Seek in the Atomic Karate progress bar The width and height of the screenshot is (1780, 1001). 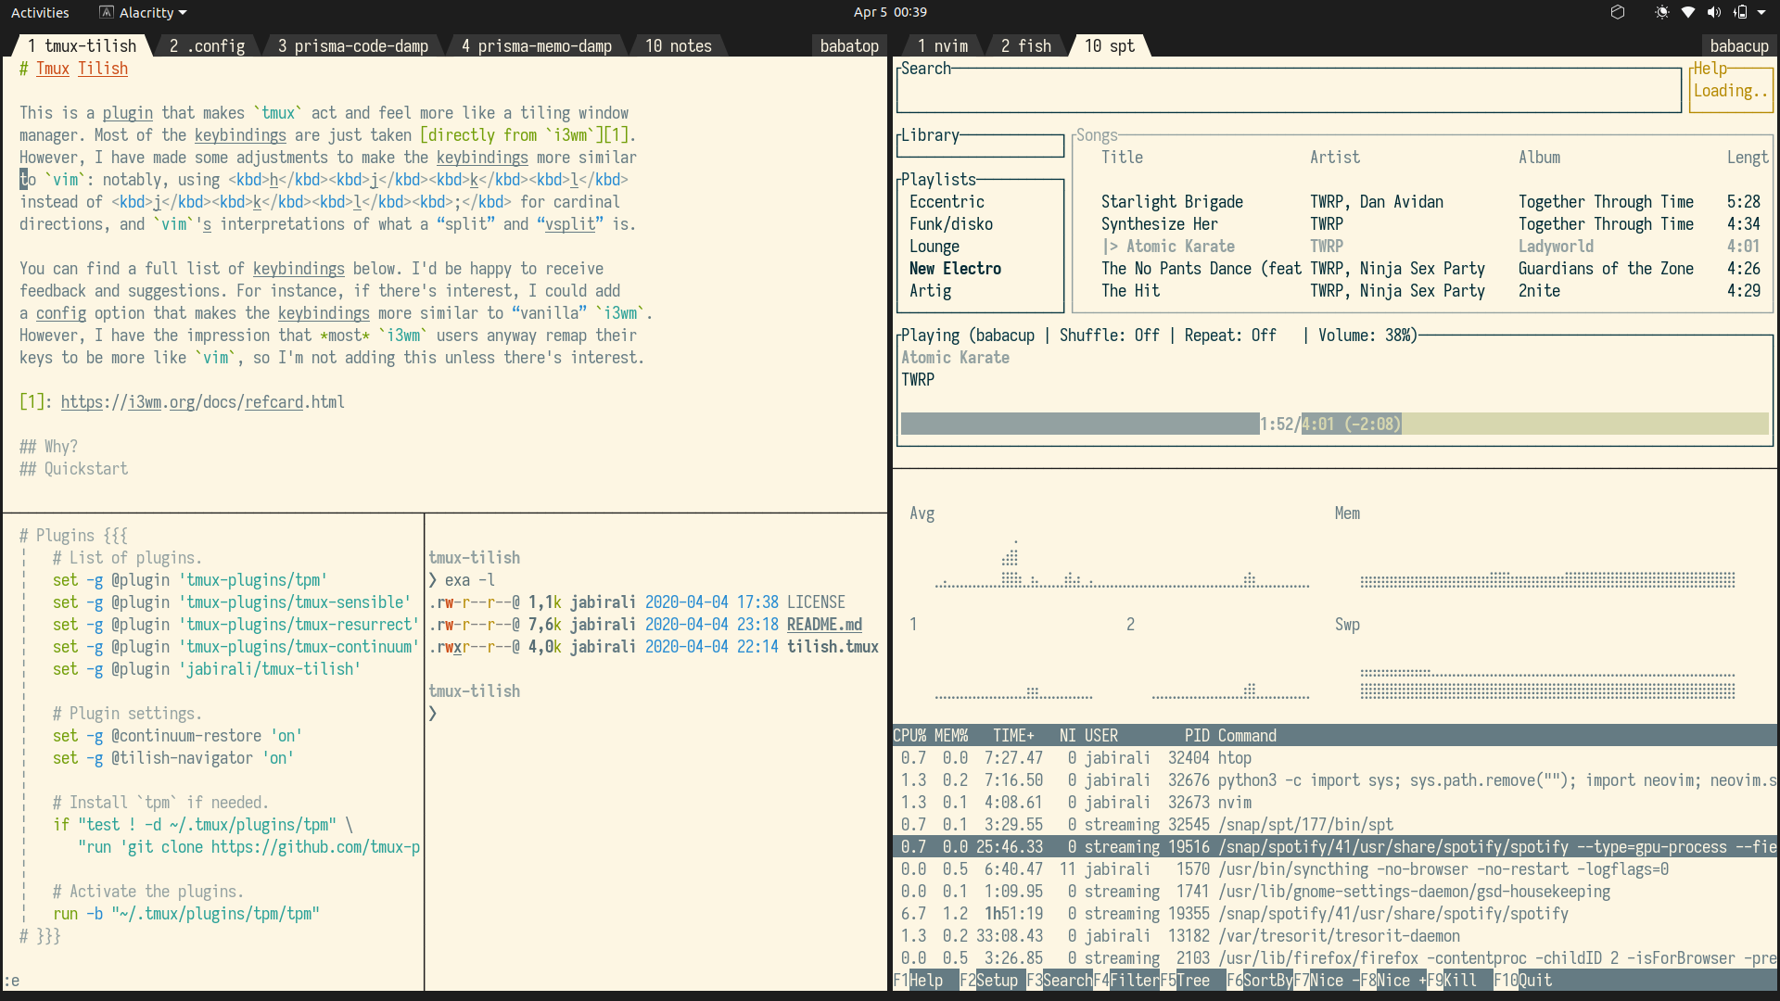click(x=1334, y=424)
